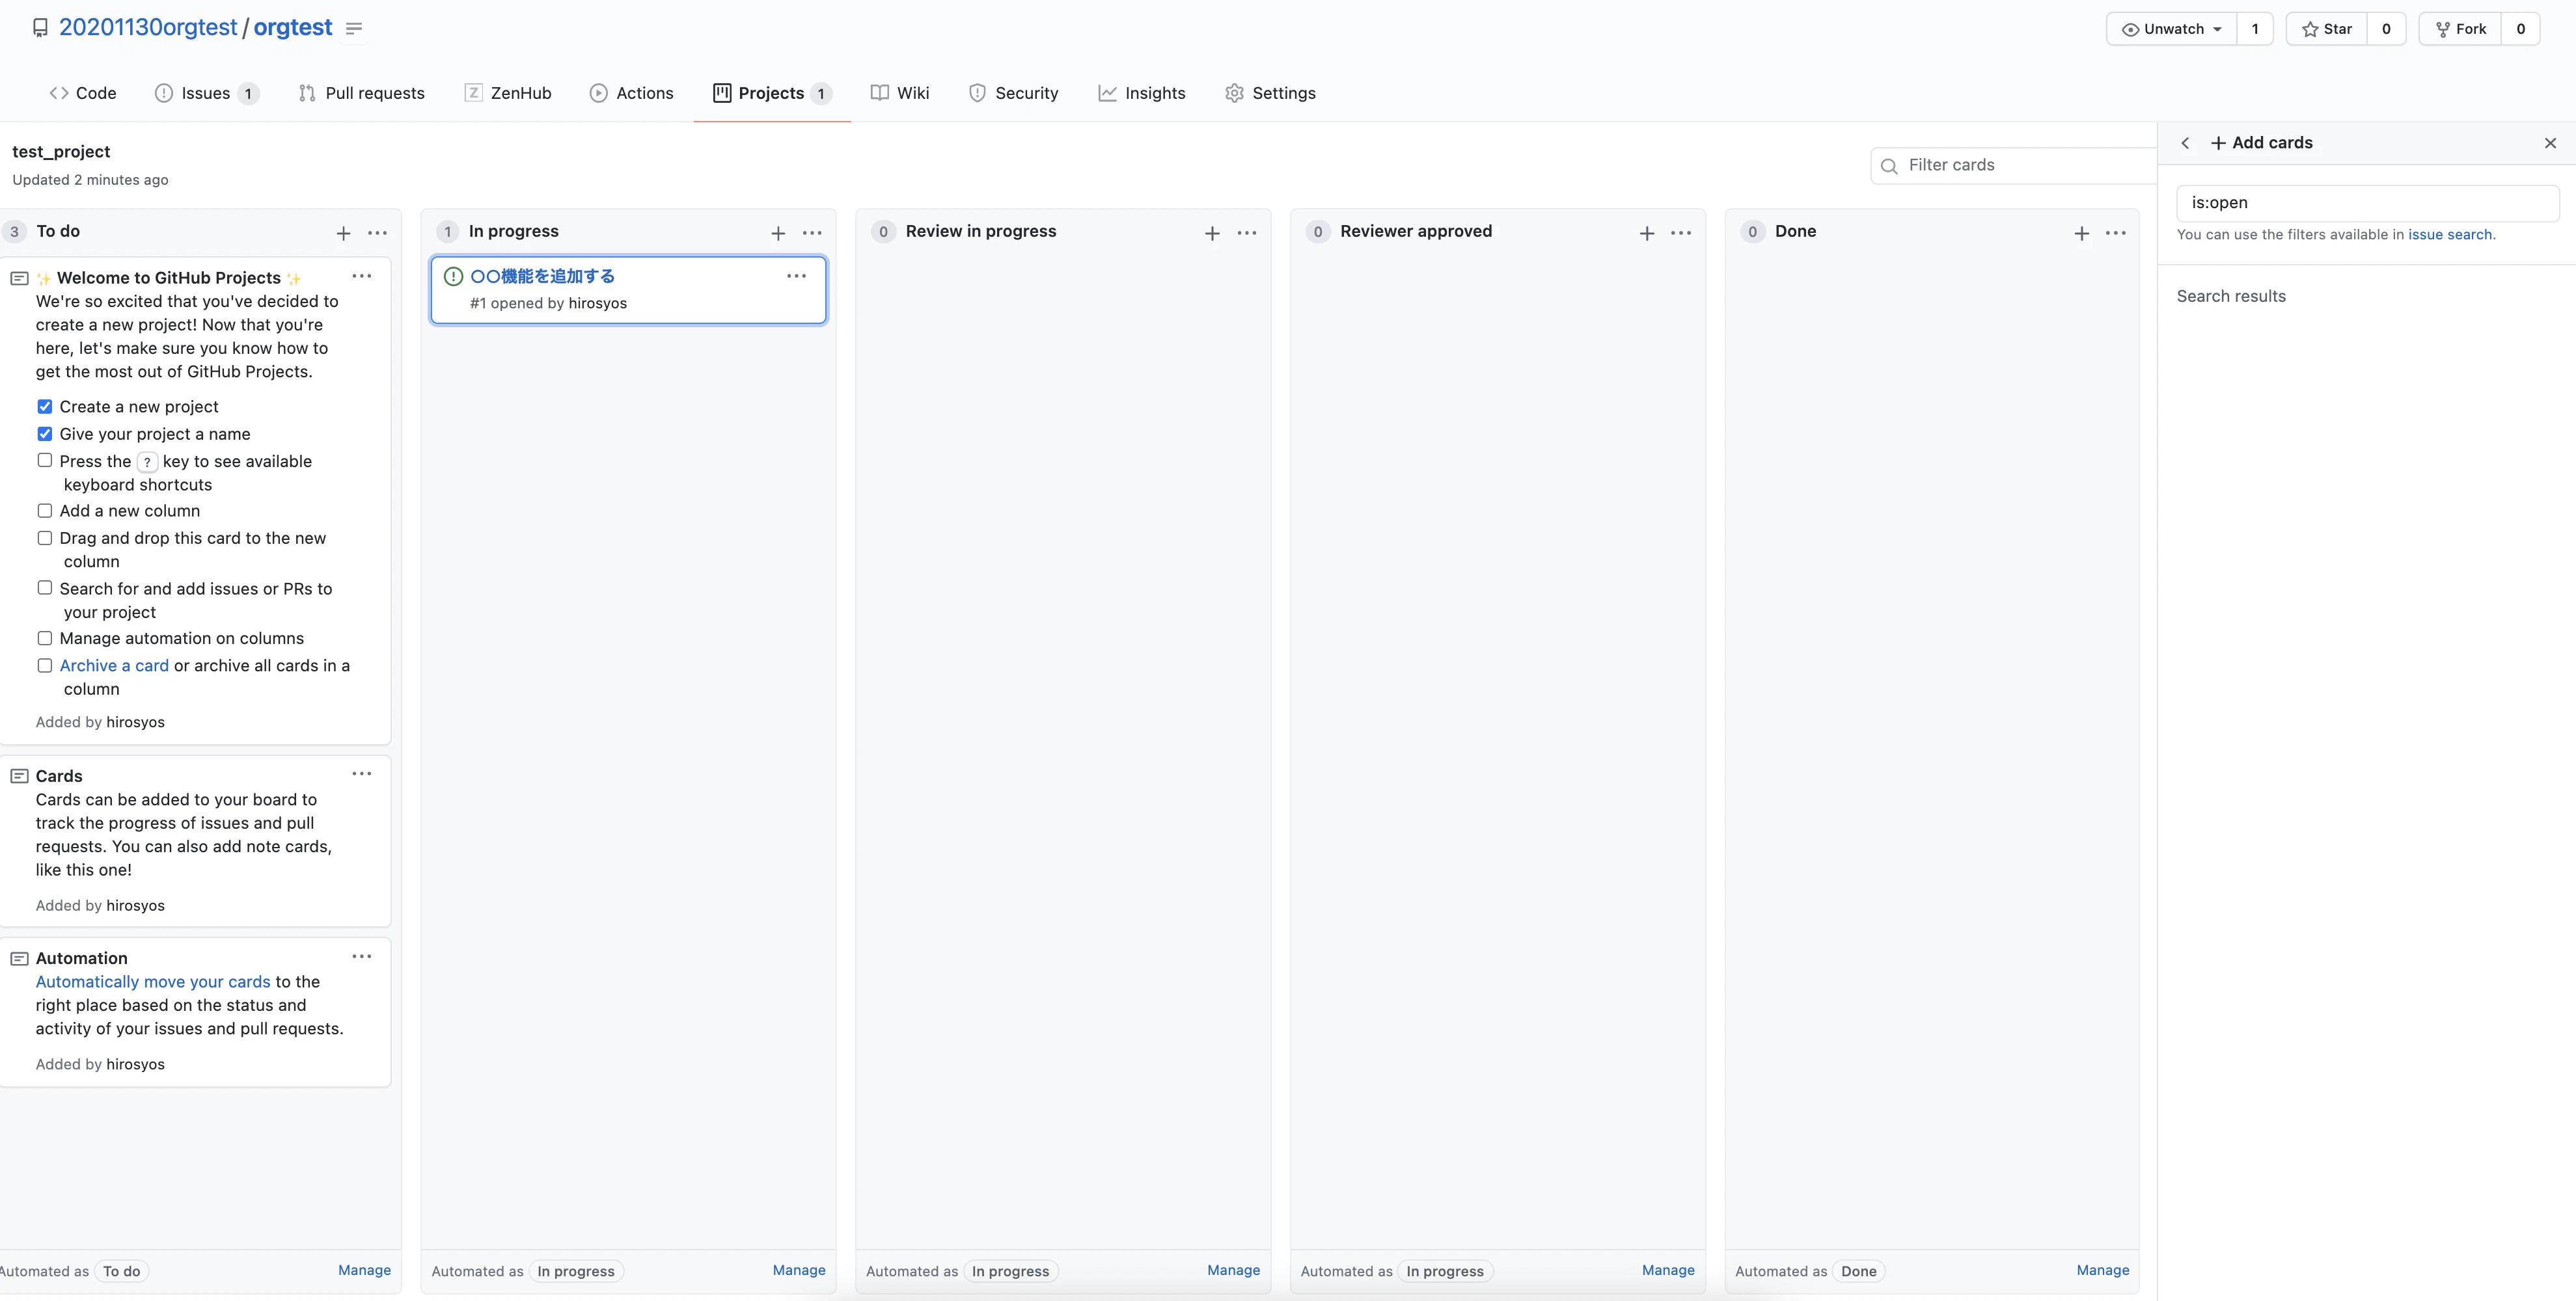
Task: Click the is:open search box
Action: pos(2367,203)
